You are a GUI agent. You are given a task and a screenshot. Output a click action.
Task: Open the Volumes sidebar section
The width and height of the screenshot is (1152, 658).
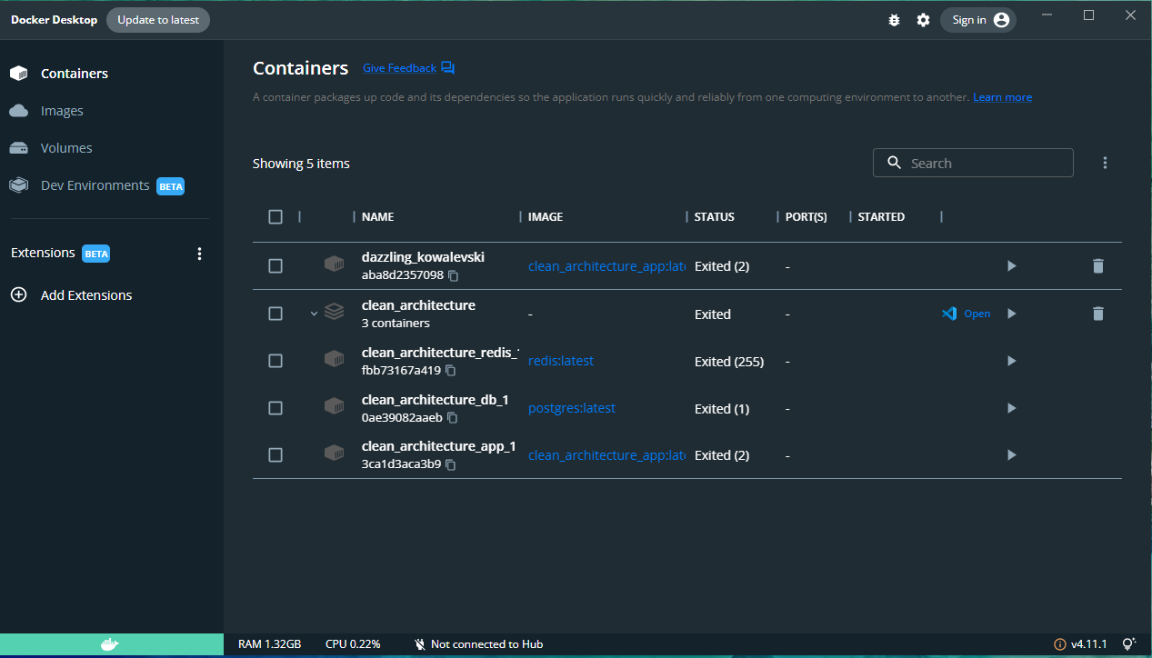pyautogui.click(x=111, y=148)
